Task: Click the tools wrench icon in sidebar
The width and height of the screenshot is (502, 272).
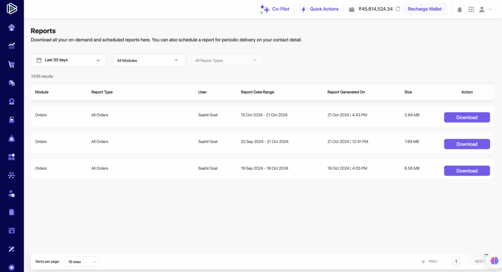Action: (x=12, y=249)
